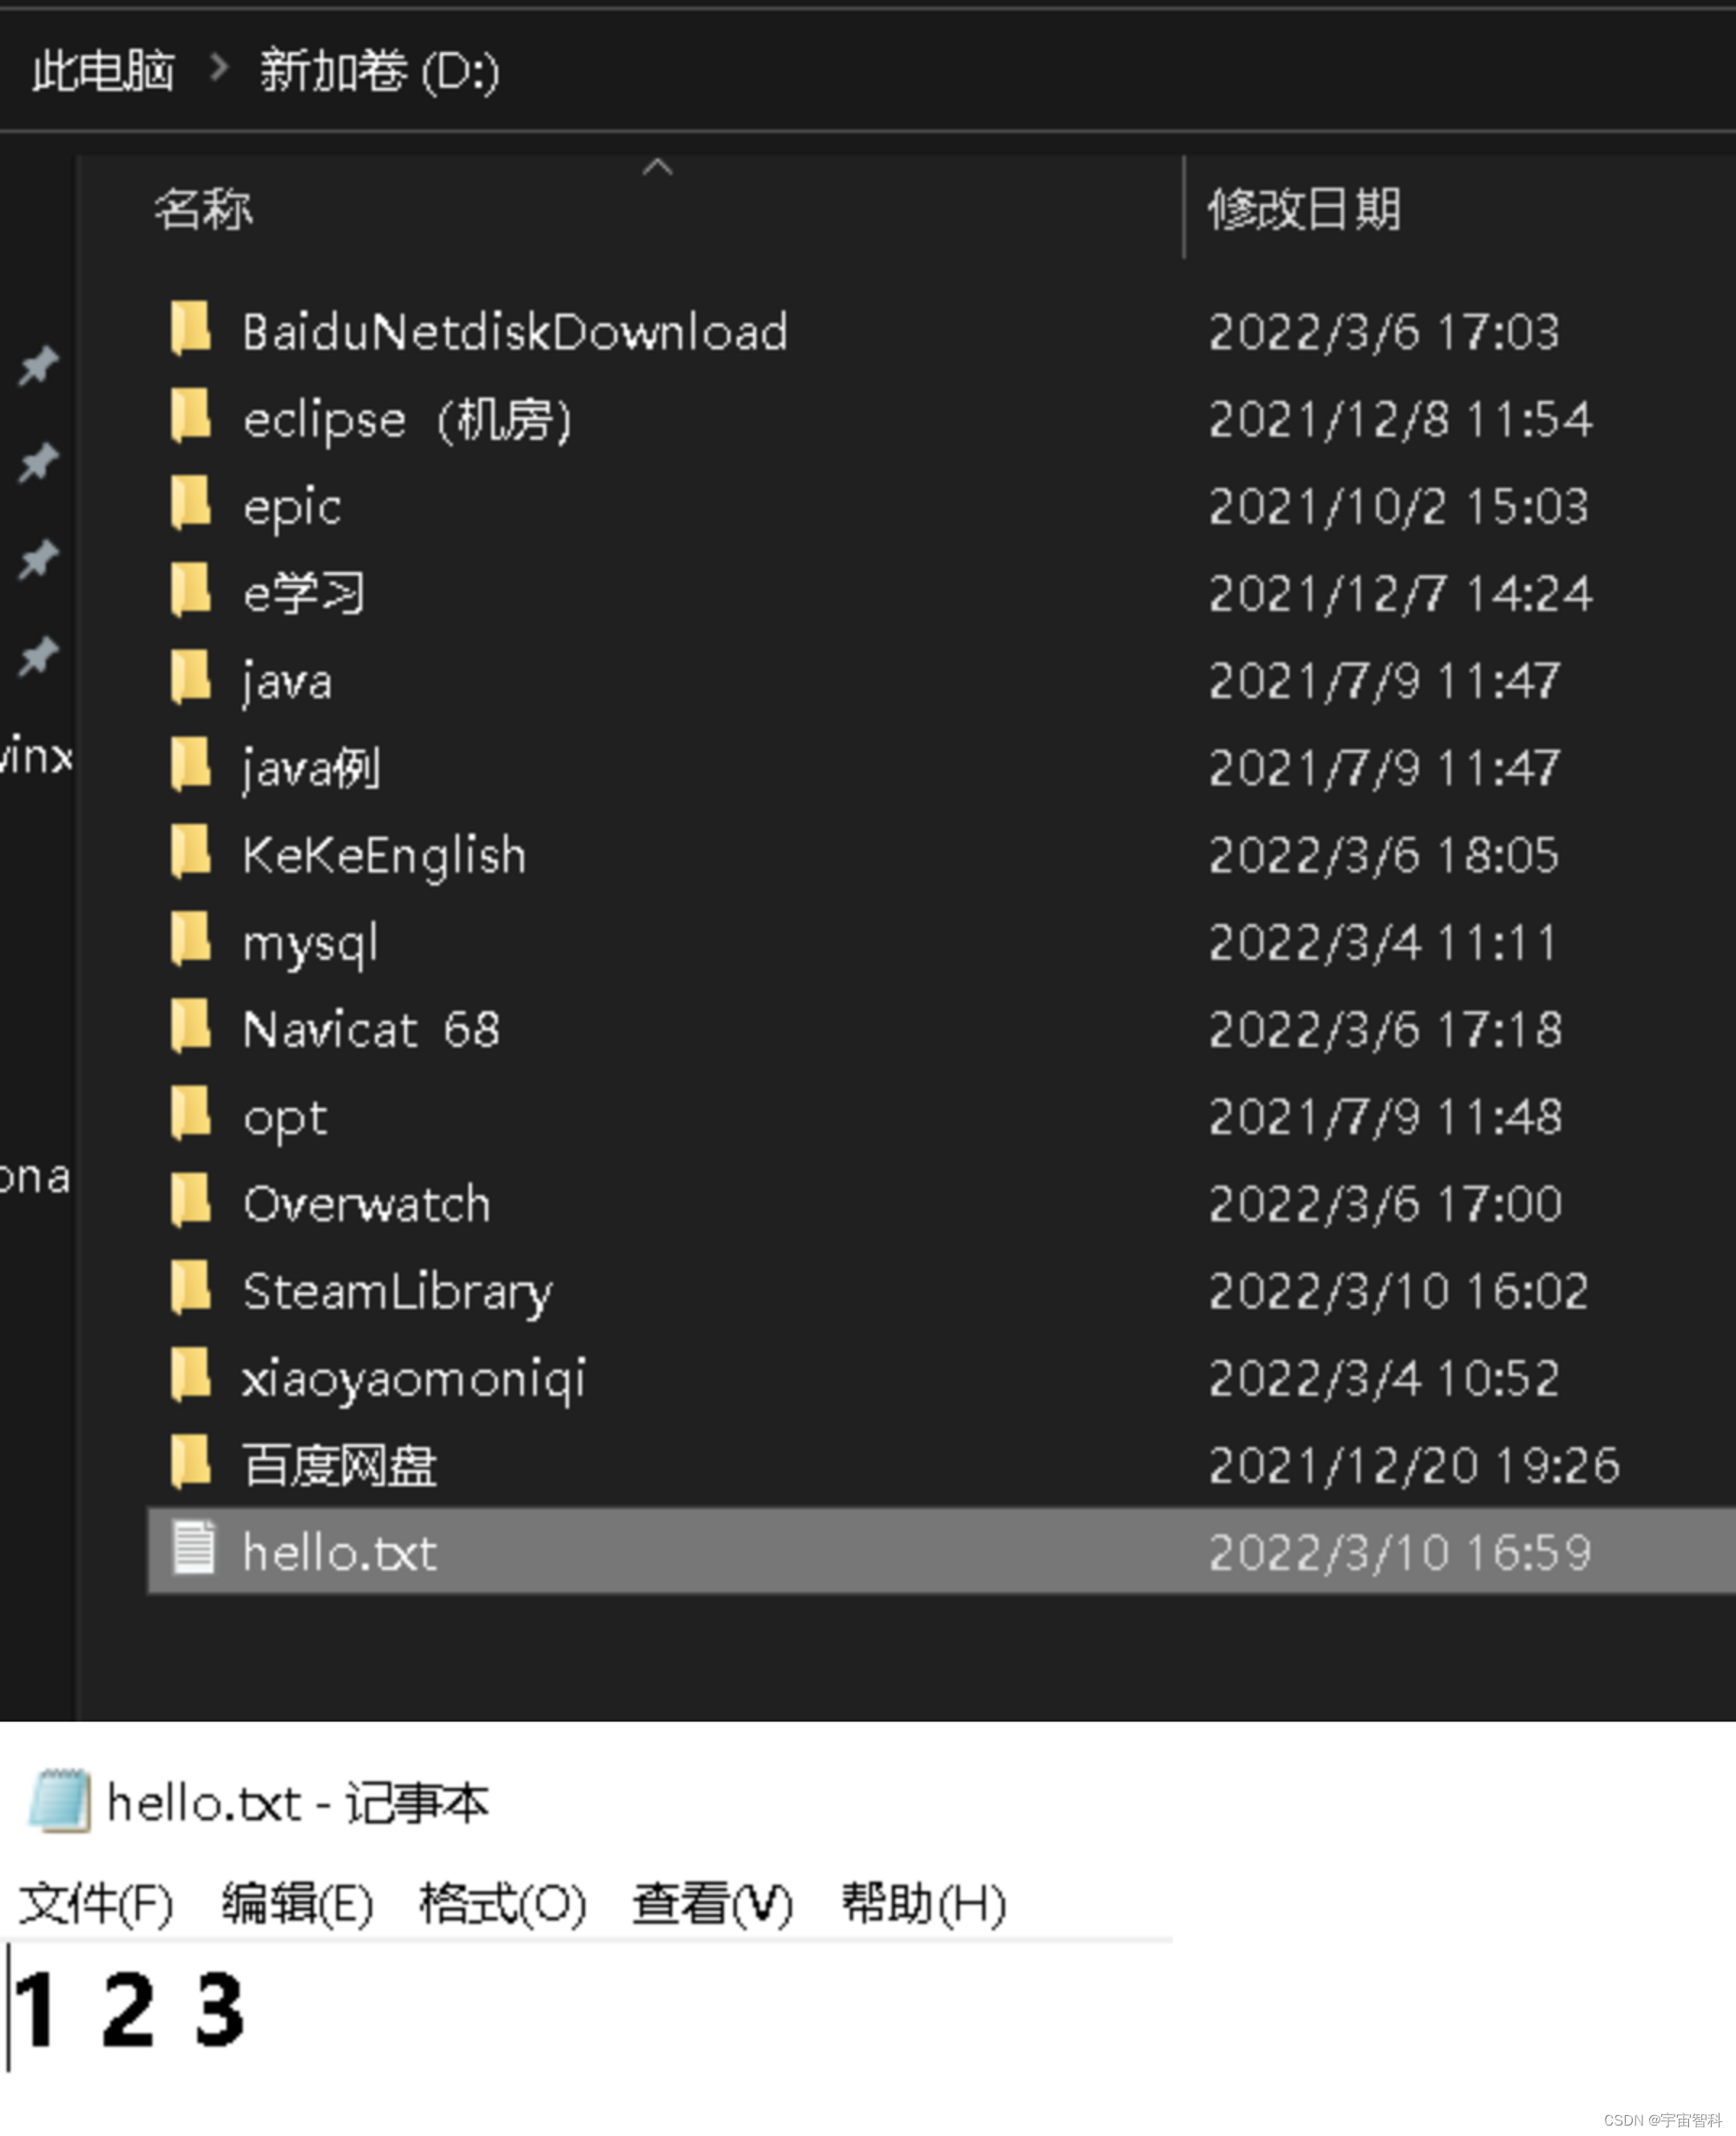The height and width of the screenshot is (2136, 1736).
Task: Open the 格式(O) menu in Notepad
Action: coord(503,1903)
